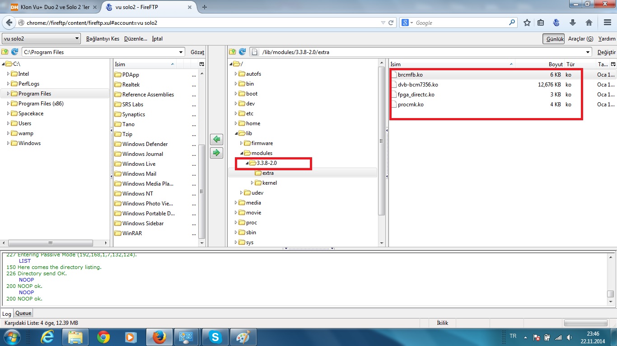Expand the Intel folder in the local tree
617x346 pixels.
tap(8, 74)
